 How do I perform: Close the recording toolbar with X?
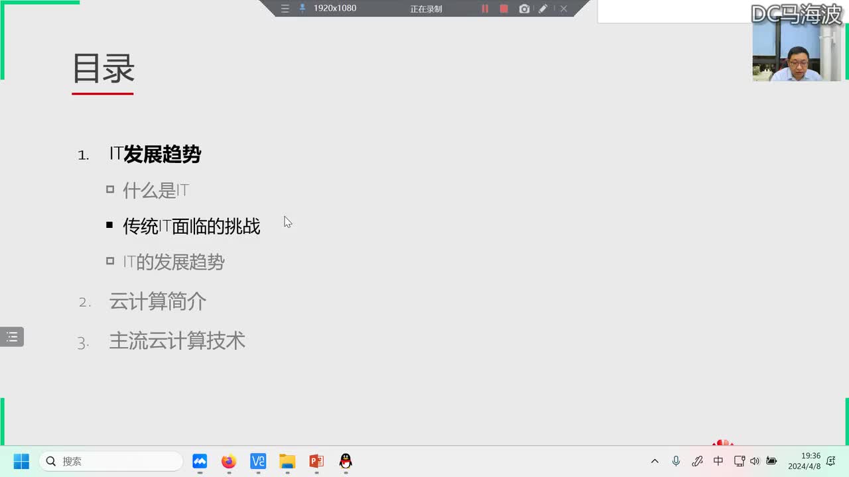pos(563,9)
